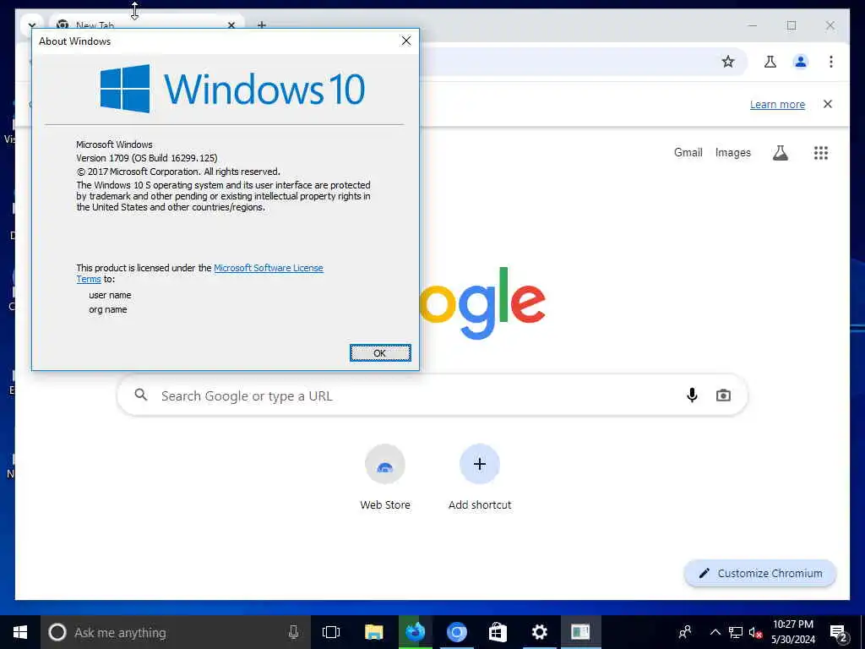
Task: Maximize the Chromium window
Action: 791,25
